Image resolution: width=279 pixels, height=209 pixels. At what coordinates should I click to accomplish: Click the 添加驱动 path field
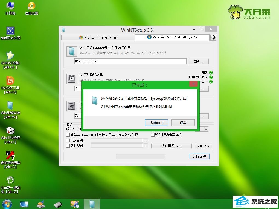click(117, 146)
